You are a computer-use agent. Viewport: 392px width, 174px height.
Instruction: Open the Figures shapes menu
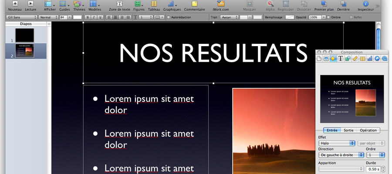139,6
